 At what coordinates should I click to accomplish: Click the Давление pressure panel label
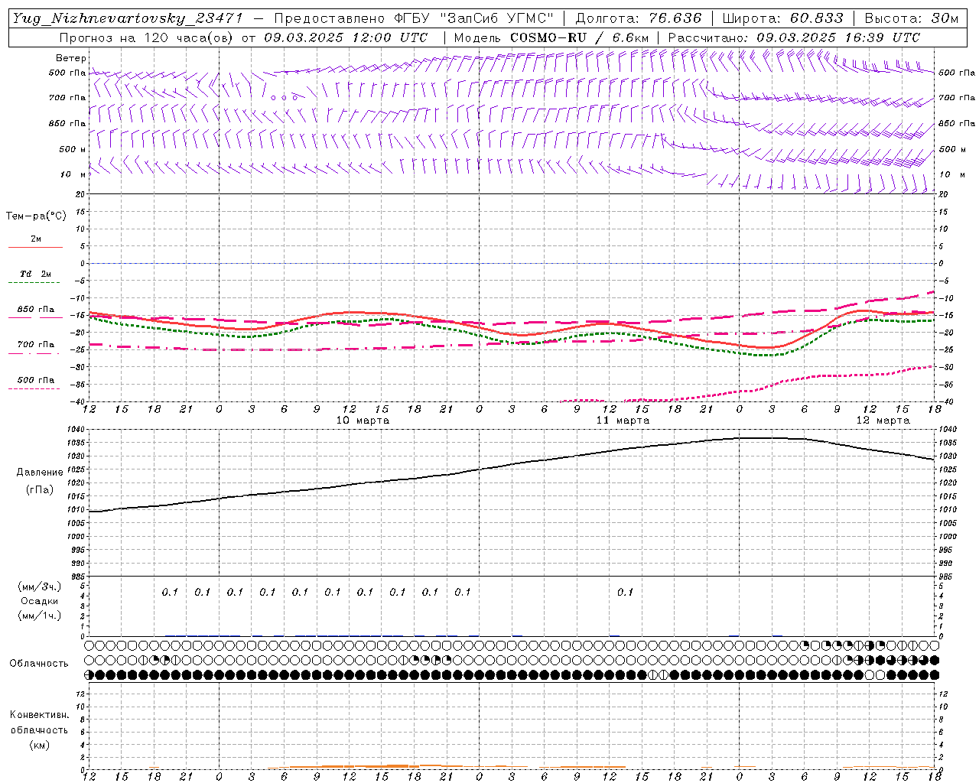click(40, 473)
